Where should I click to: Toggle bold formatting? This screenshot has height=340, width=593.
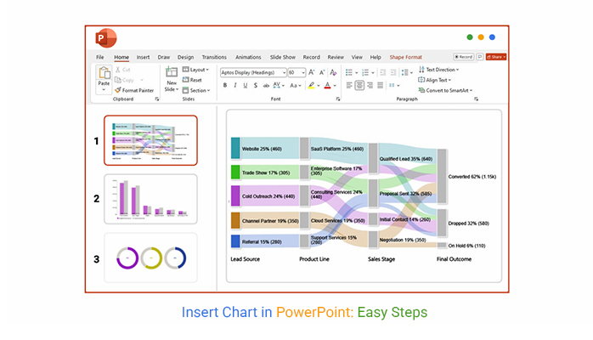point(225,86)
